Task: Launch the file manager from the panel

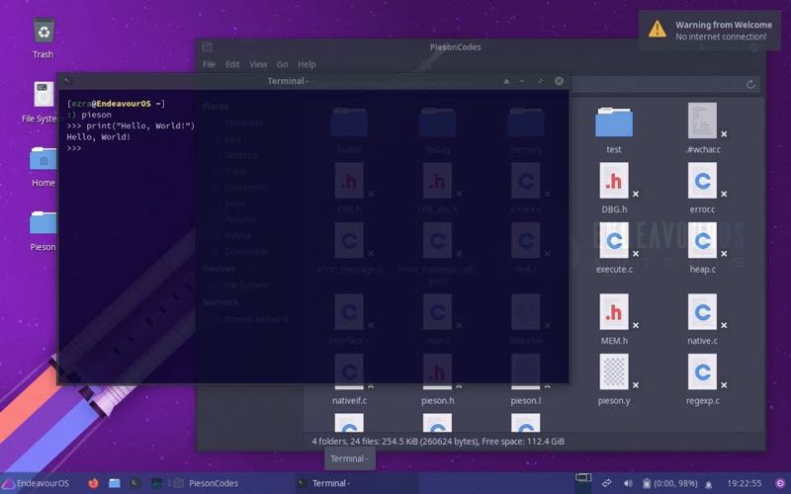Action: pyautogui.click(x=115, y=483)
